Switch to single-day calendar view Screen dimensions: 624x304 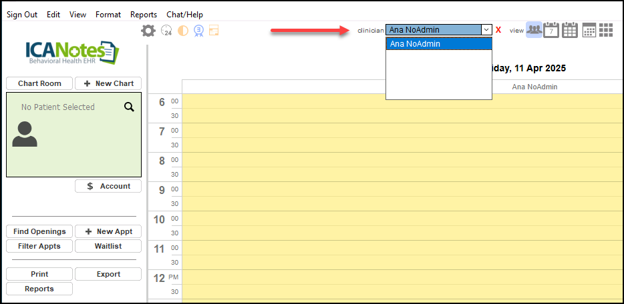coord(551,30)
